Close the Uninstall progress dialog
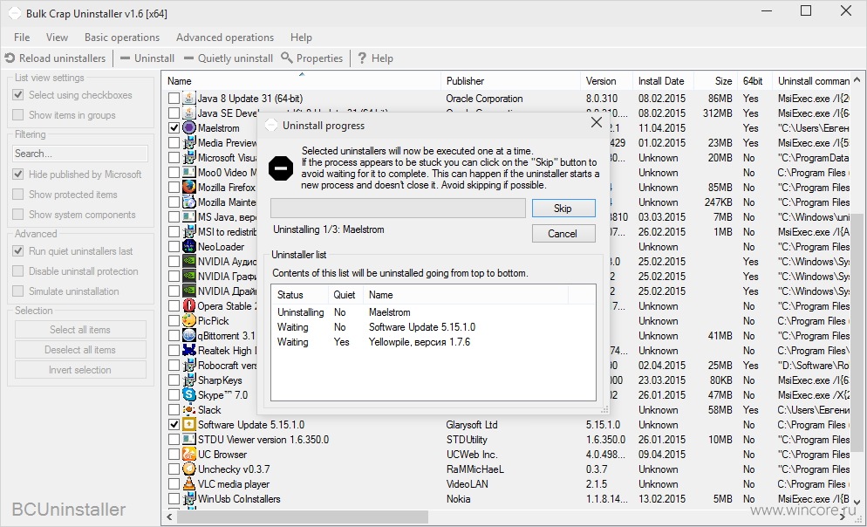 point(596,122)
